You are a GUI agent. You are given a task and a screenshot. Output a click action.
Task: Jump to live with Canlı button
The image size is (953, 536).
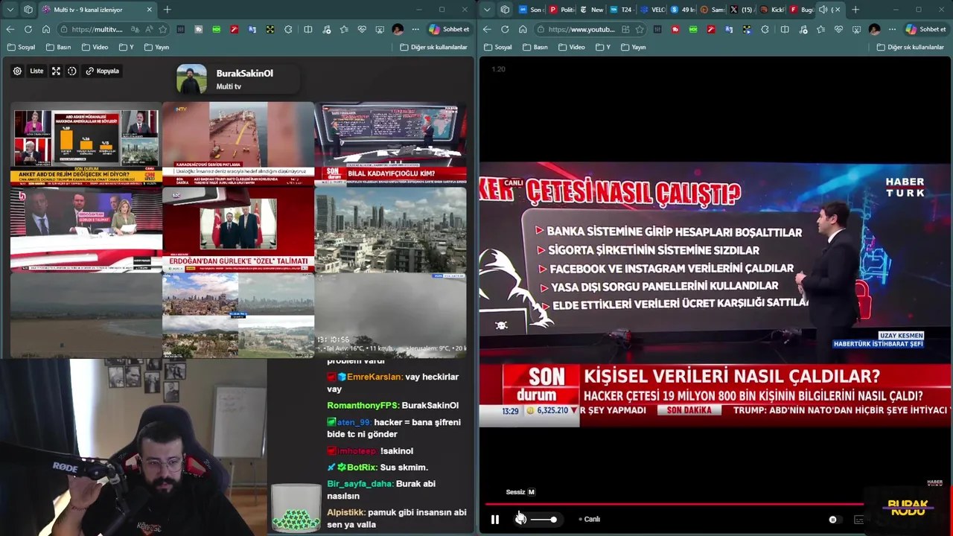pyautogui.click(x=590, y=519)
